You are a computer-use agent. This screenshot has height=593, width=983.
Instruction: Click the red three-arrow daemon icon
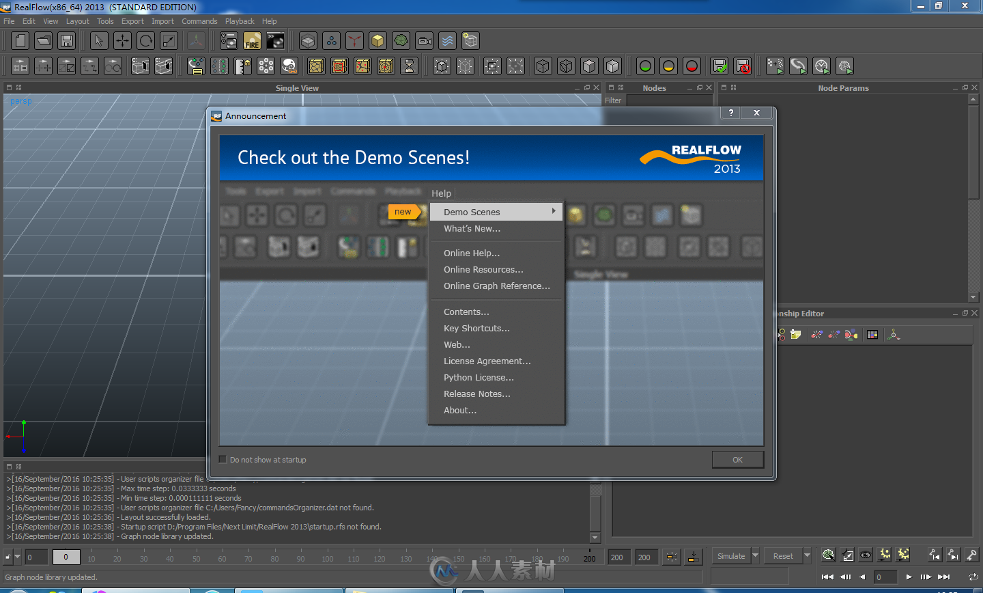[354, 41]
